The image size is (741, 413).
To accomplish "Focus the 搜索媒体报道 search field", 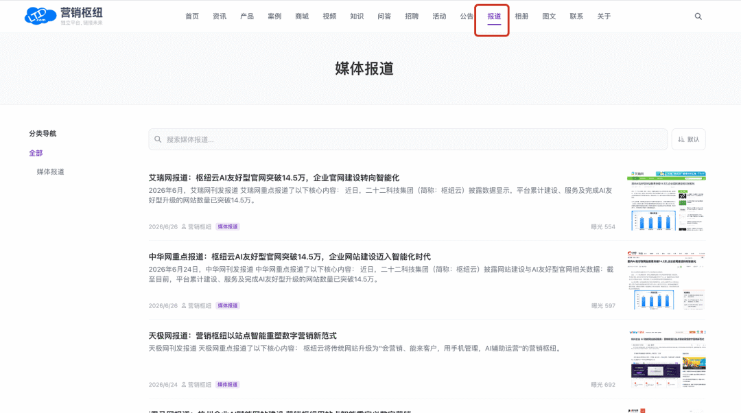I will 408,139.
